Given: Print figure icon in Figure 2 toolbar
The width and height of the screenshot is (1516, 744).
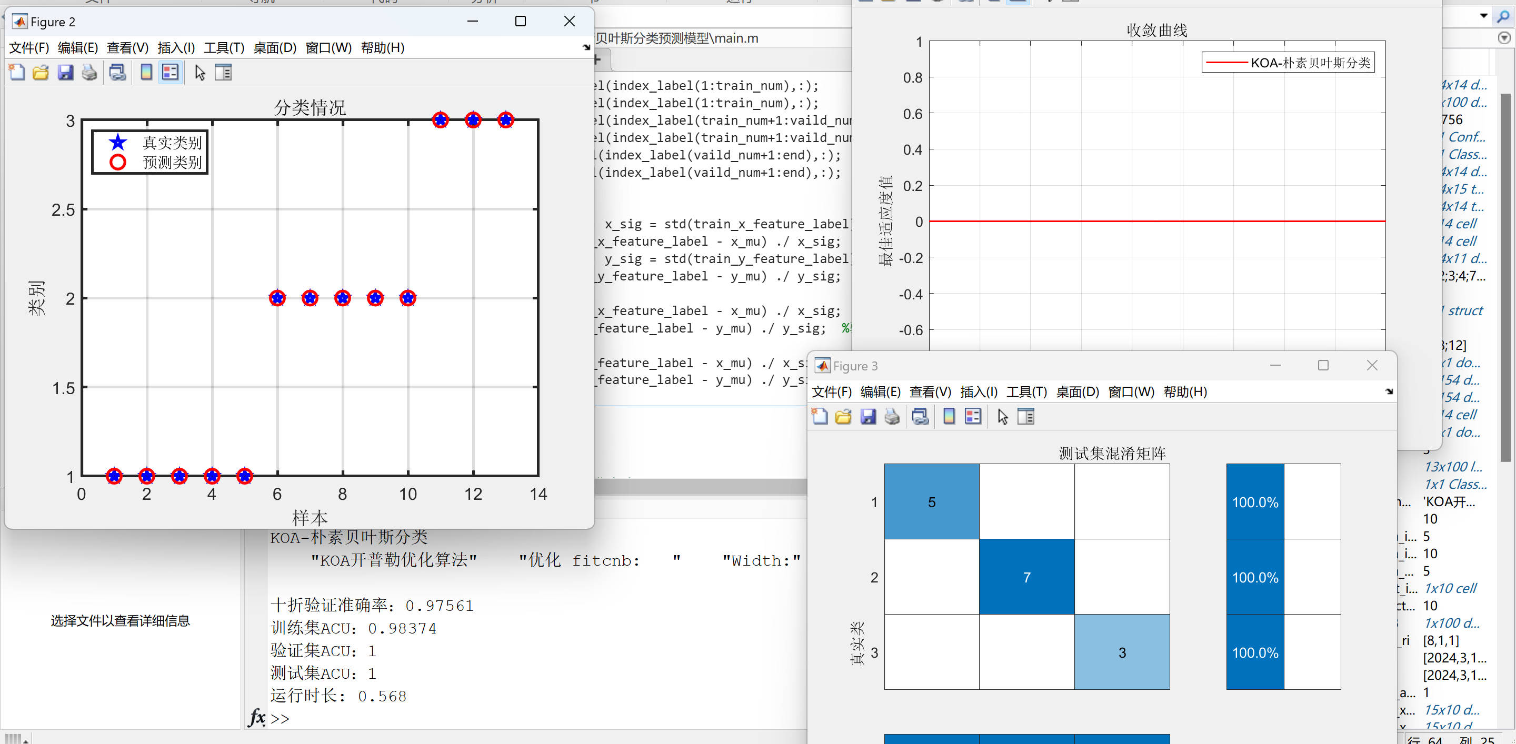Looking at the screenshot, I should click(89, 72).
